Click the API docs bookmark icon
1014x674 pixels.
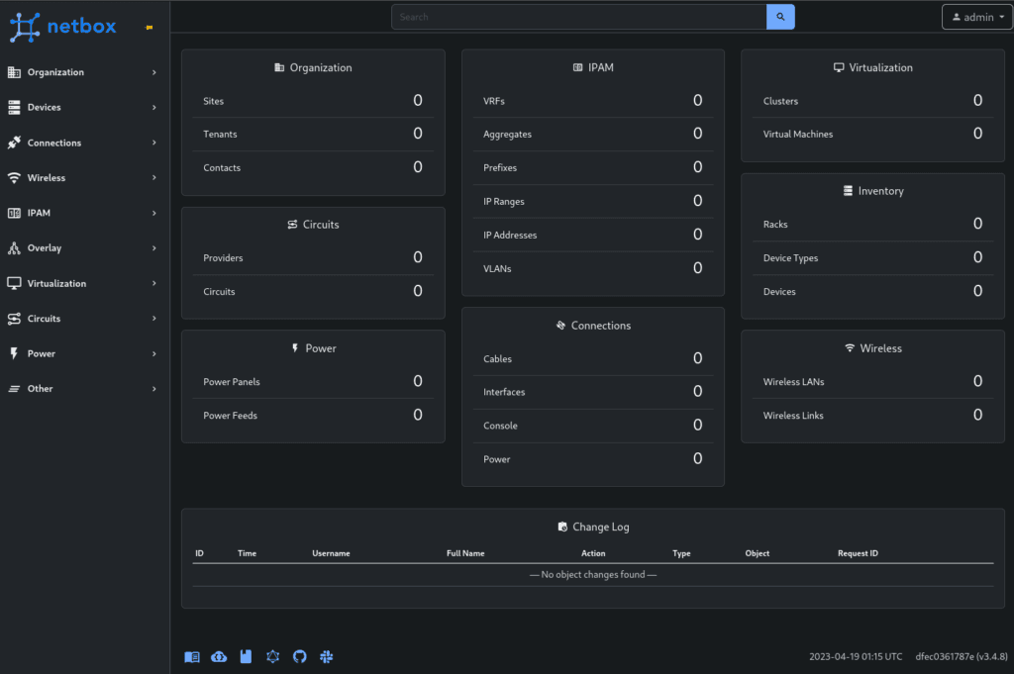coord(246,656)
